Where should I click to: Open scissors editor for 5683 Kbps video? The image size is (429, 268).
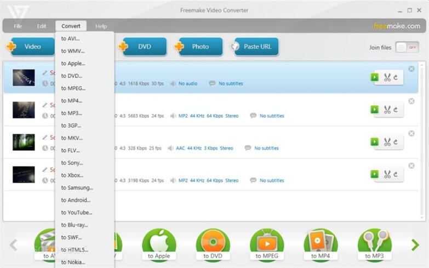click(387, 110)
